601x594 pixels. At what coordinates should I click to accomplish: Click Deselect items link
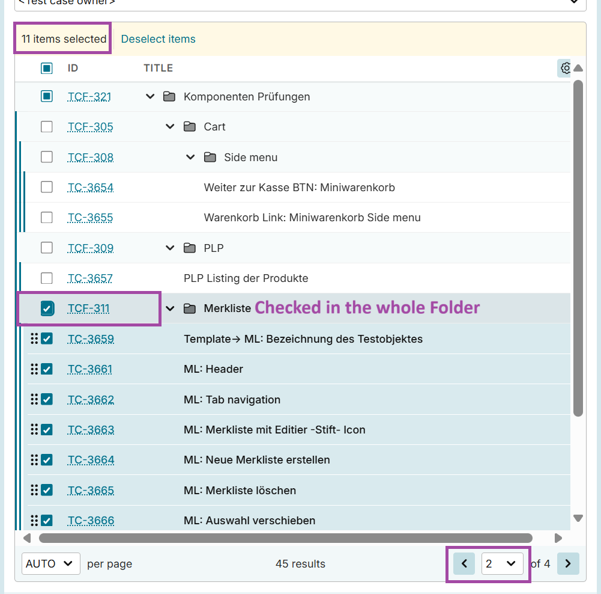coord(158,39)
